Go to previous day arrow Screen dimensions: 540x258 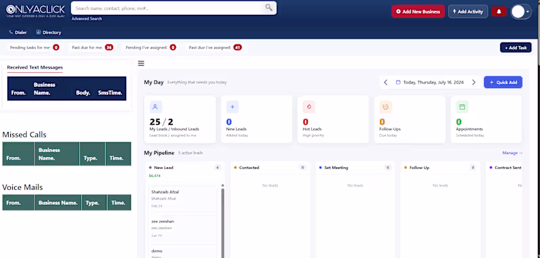click(385, 82)
